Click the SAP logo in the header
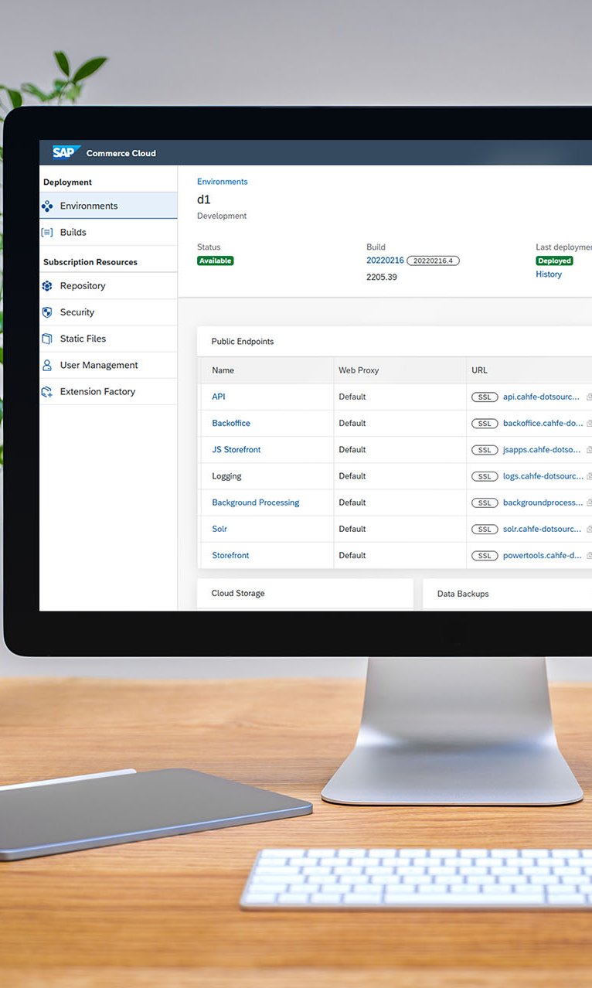The height and width of the screenshot is (988, 592). [x=66, y=152]
